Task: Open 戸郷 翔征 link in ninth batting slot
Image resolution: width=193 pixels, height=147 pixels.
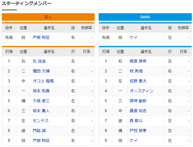Action: click(41, 140)
